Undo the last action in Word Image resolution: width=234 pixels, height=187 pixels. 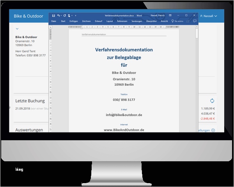pos(58,16)
